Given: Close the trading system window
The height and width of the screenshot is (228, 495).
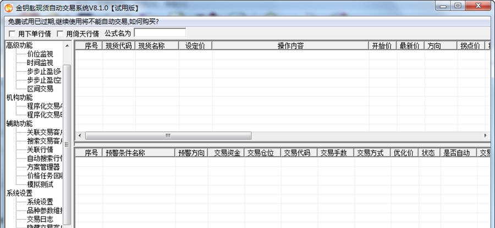Looking at the screenshot, I should coord(479,5).
